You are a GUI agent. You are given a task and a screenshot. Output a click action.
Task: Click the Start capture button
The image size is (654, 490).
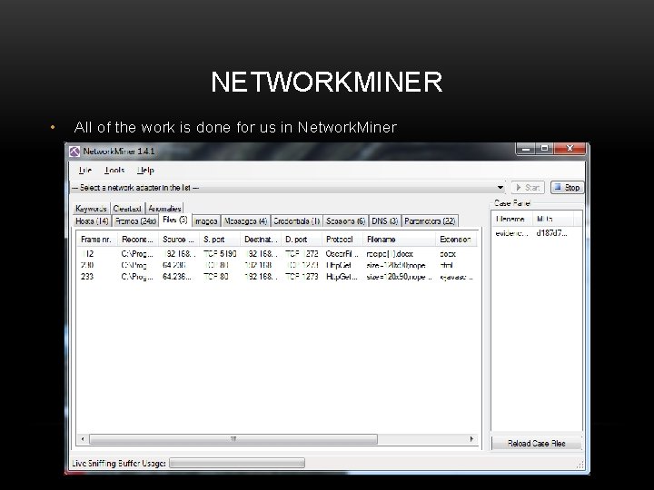(x=528, y=188)
